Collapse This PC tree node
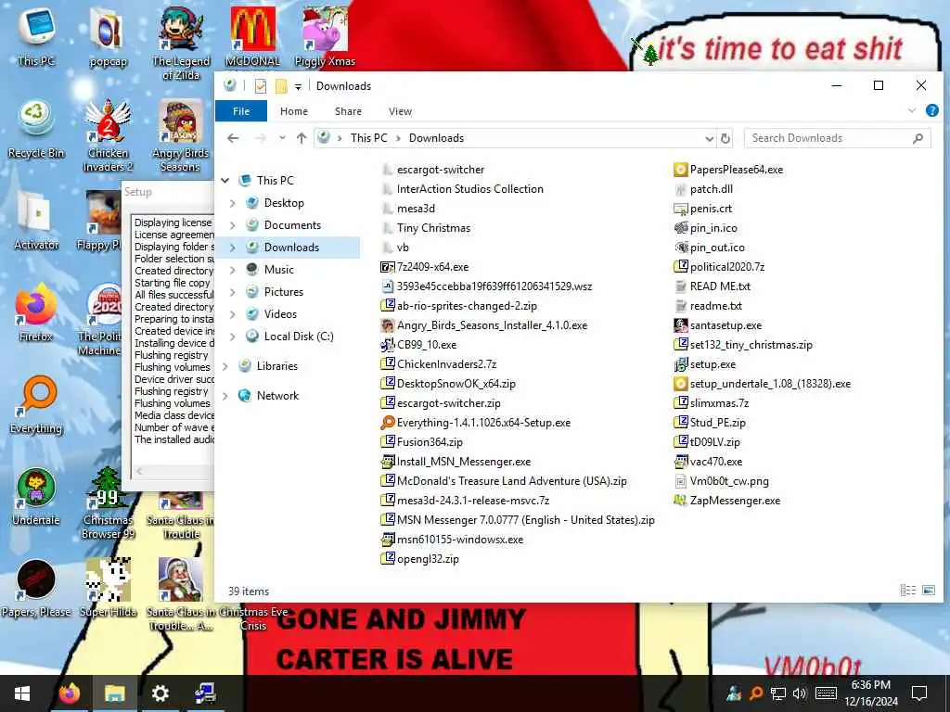 [225, 181]
